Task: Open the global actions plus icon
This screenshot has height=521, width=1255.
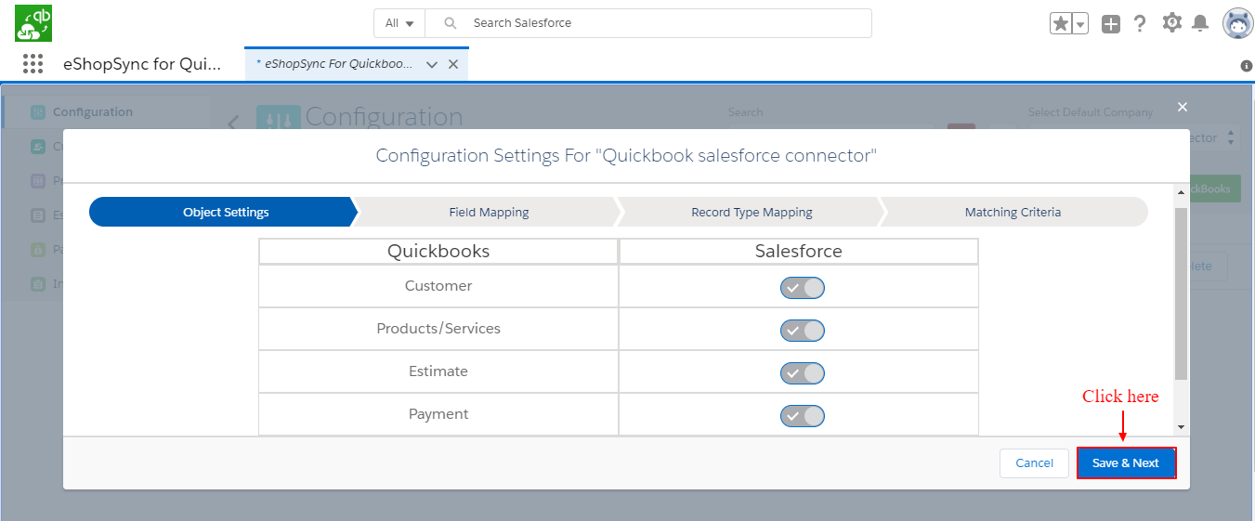Action: click(1111, 24)
